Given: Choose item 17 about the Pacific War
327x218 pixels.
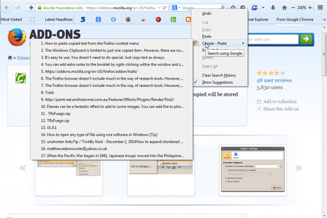Looking at the screenshot, I should (112, 156).
